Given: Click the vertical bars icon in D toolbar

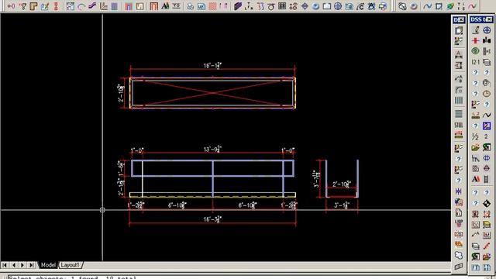Looking at the screenshot, I should pos(459,101).
